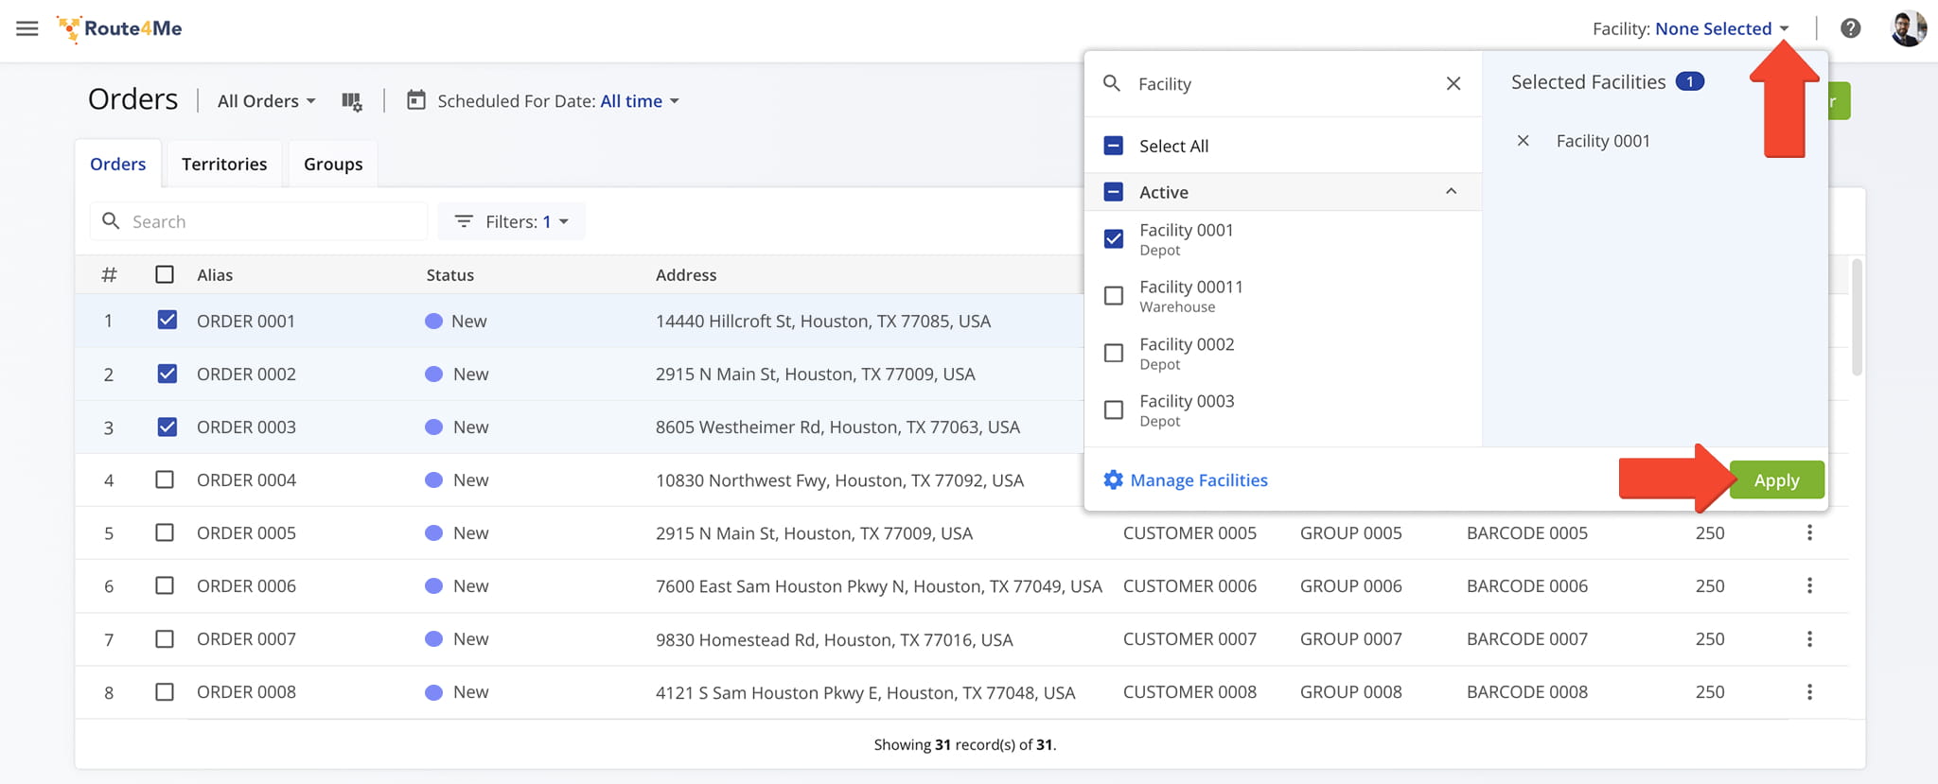Click the orders Search field
1938x784 pixels.
pyautogui.click(x=258, y=221)
